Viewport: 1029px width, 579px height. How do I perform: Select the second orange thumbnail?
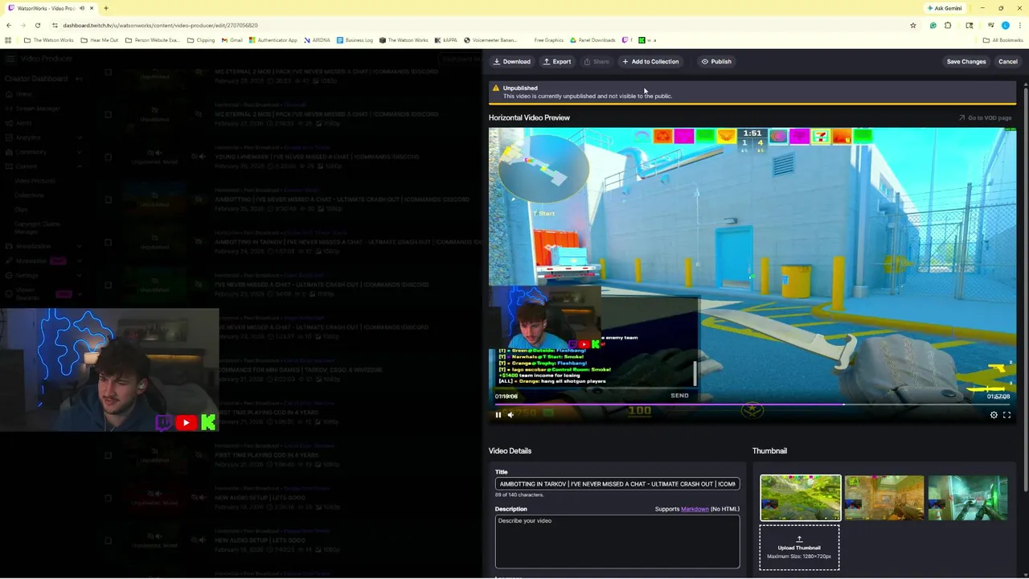click(x=884, y=498)
